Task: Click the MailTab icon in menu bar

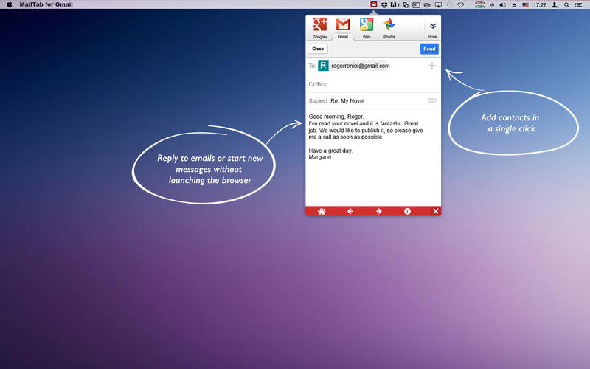Action: click(x=373, y=4)
